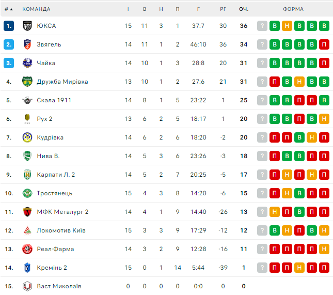Click the ФОРМА column header

pyautogui.click(x=293, y=9)
